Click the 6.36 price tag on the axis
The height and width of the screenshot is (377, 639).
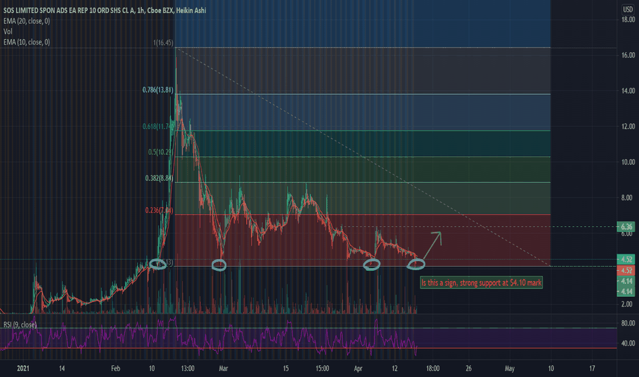click(626, 227)
